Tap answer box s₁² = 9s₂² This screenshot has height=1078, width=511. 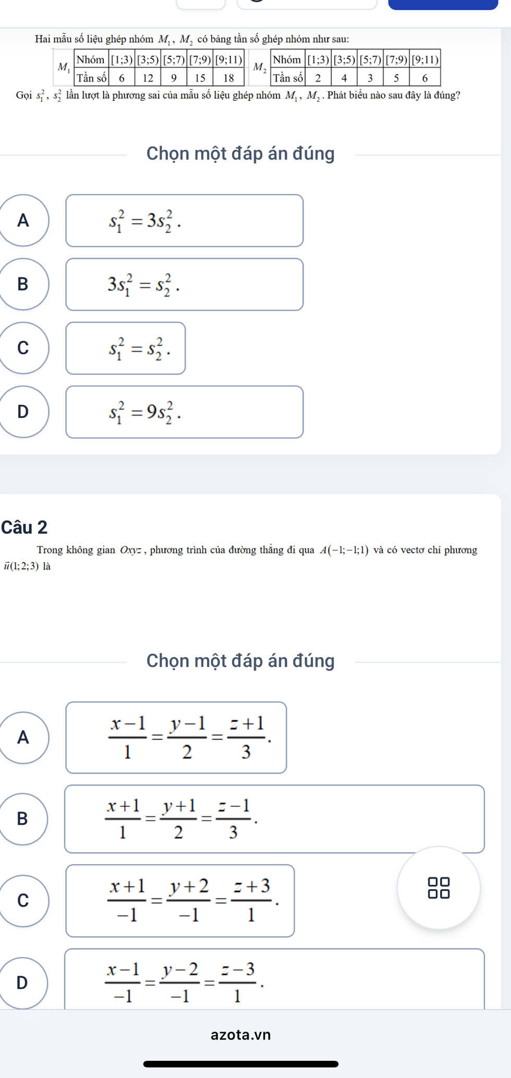184,412
